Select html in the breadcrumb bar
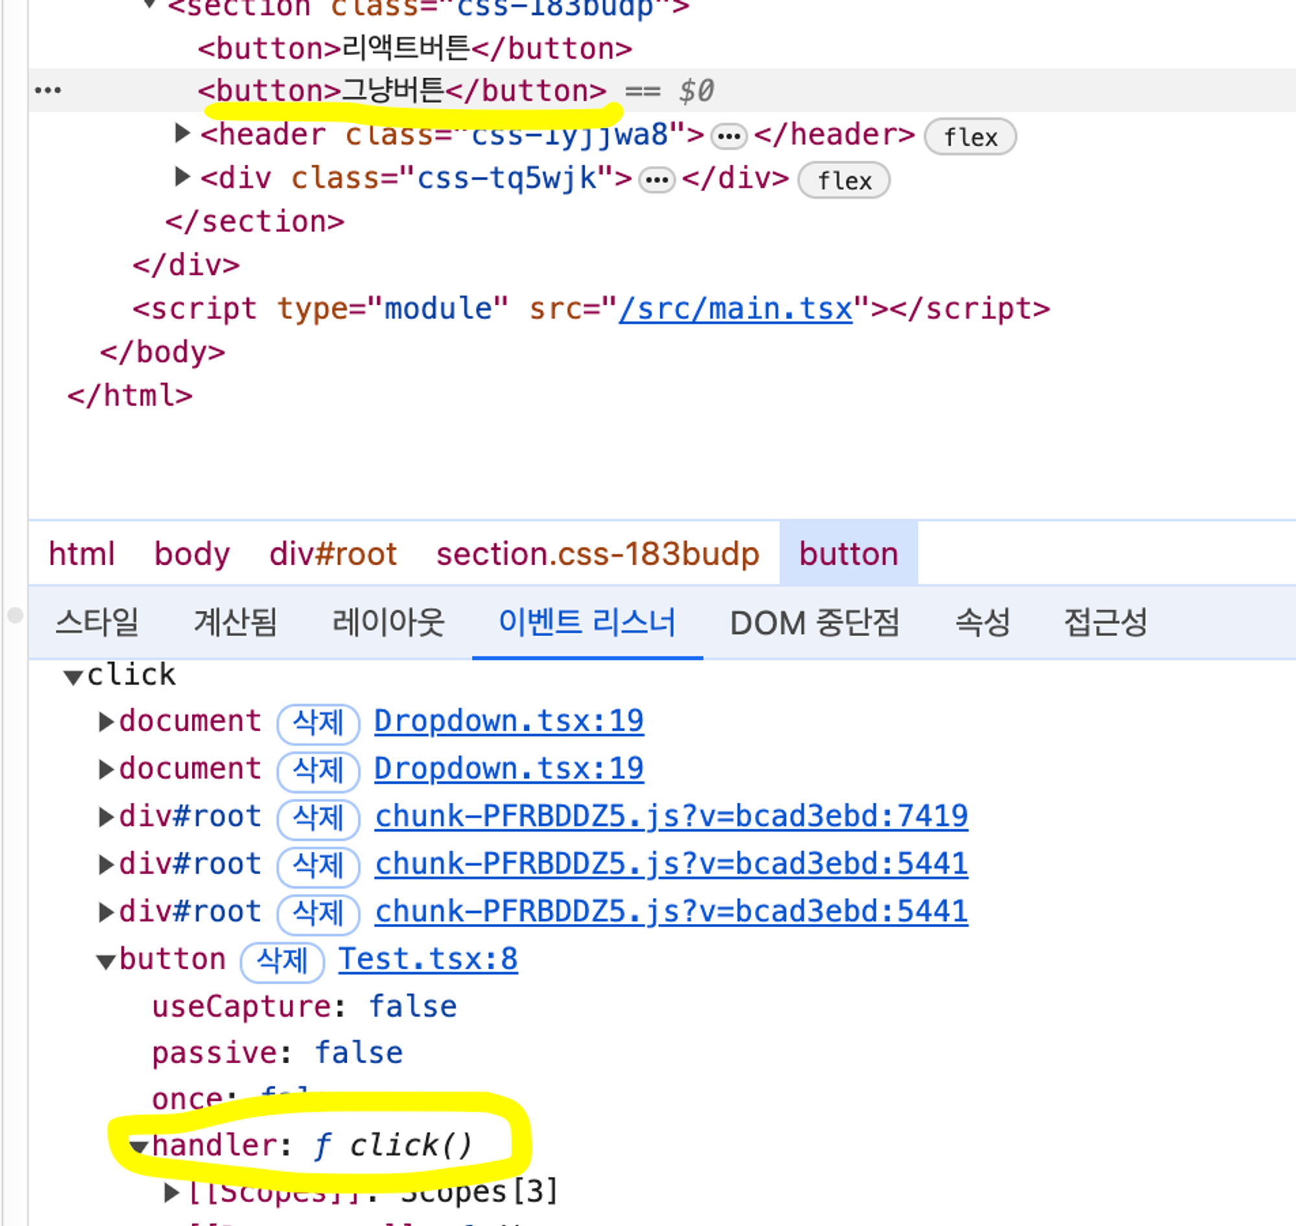Viewport: 1296px width, 1226px height. pos(82,554)
